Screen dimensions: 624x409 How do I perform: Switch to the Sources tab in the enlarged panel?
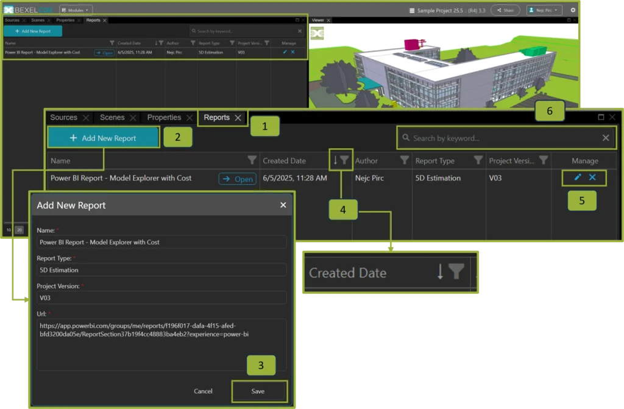tap(63, 118)
